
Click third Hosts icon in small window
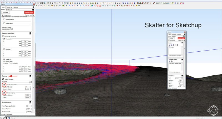click(173, 45)
